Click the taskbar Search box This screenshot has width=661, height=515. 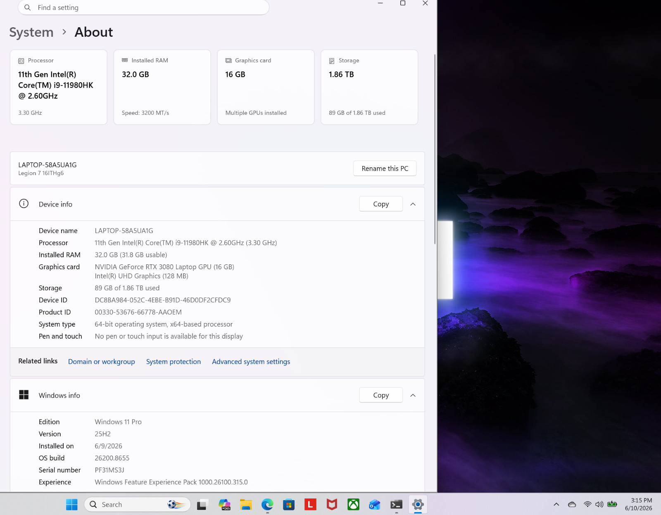click(x=138, y=504)
